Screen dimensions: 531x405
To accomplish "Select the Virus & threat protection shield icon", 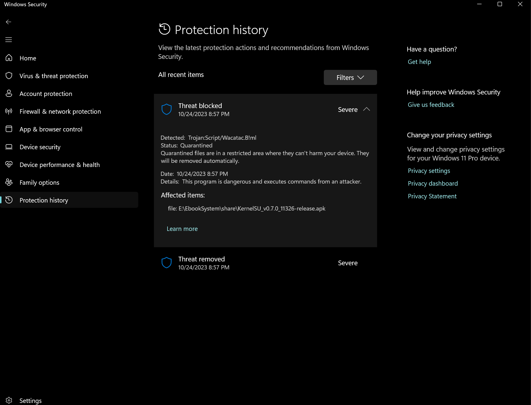I will click(x=9, y=76).
